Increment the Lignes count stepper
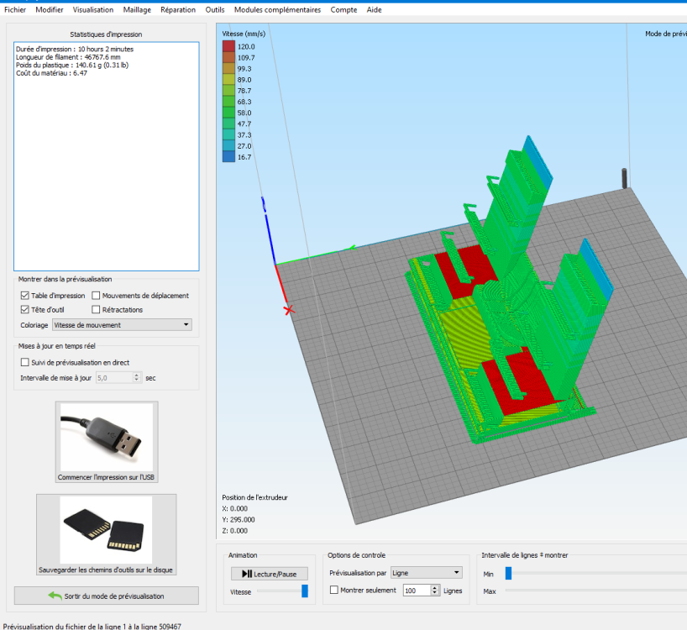 click(435, 588)
